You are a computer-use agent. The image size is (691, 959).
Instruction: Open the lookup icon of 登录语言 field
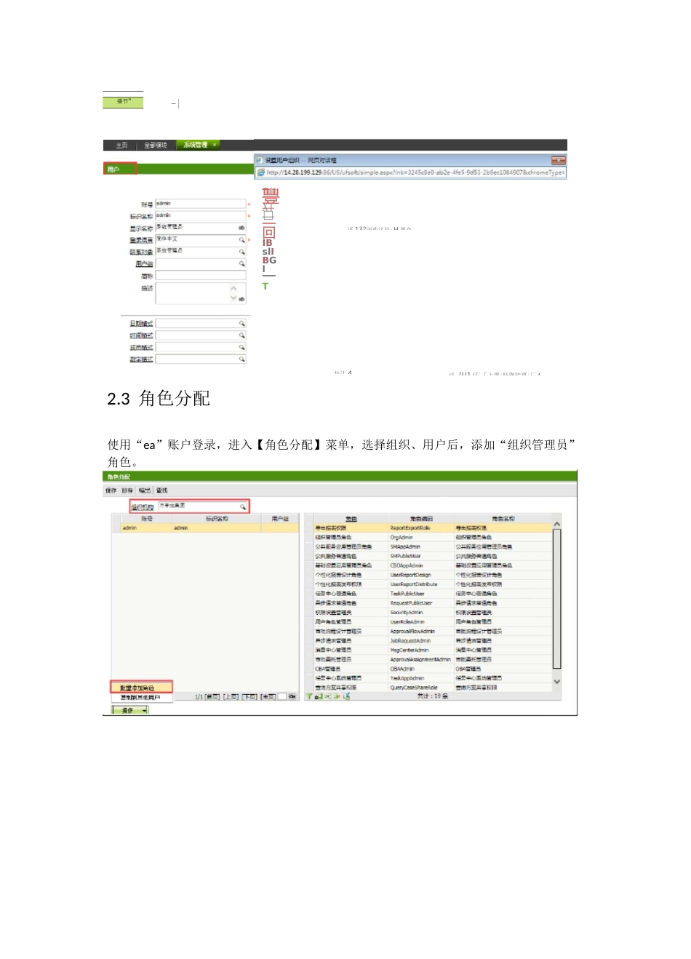(242, 239)
